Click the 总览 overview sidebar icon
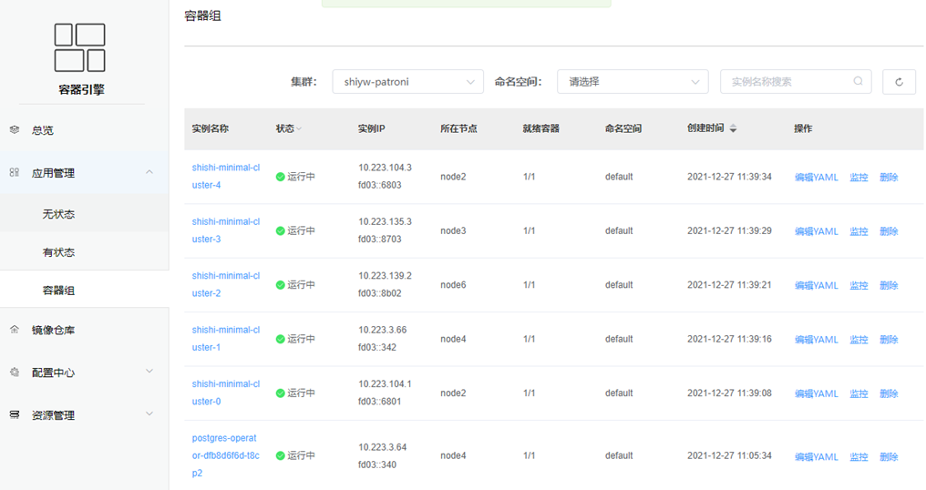 click(15, 130)
